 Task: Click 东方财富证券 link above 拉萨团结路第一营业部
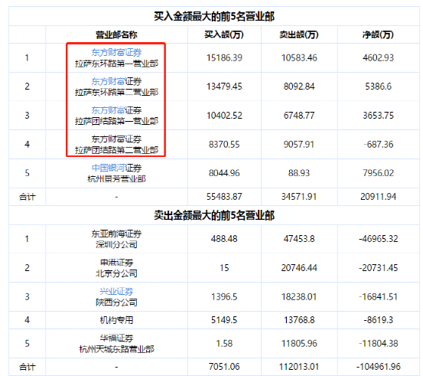pyautogui.click(x=116, y=110)
